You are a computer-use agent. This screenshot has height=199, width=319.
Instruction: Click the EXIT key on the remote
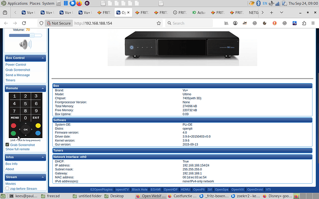click(x=36, y=118)
